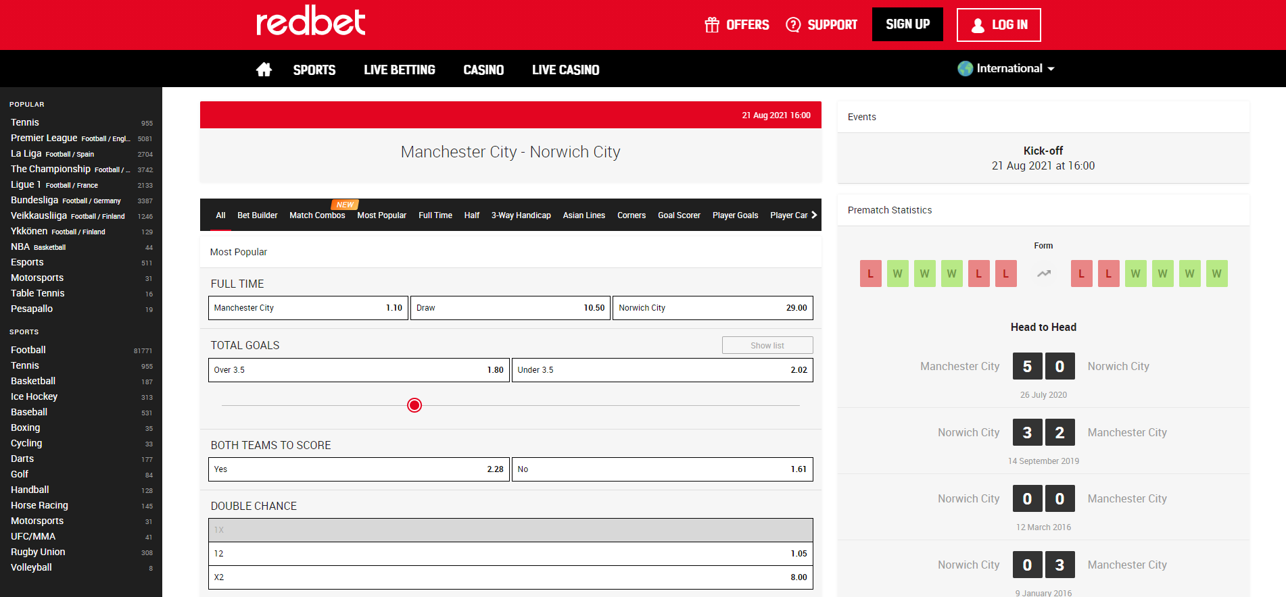Open the CASINO menu item
Screen dimensions: 1286x597
click(x=483, y=70)
